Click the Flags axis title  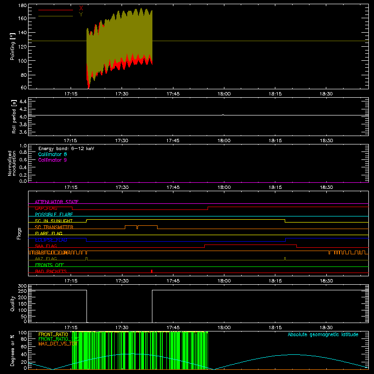19,233
